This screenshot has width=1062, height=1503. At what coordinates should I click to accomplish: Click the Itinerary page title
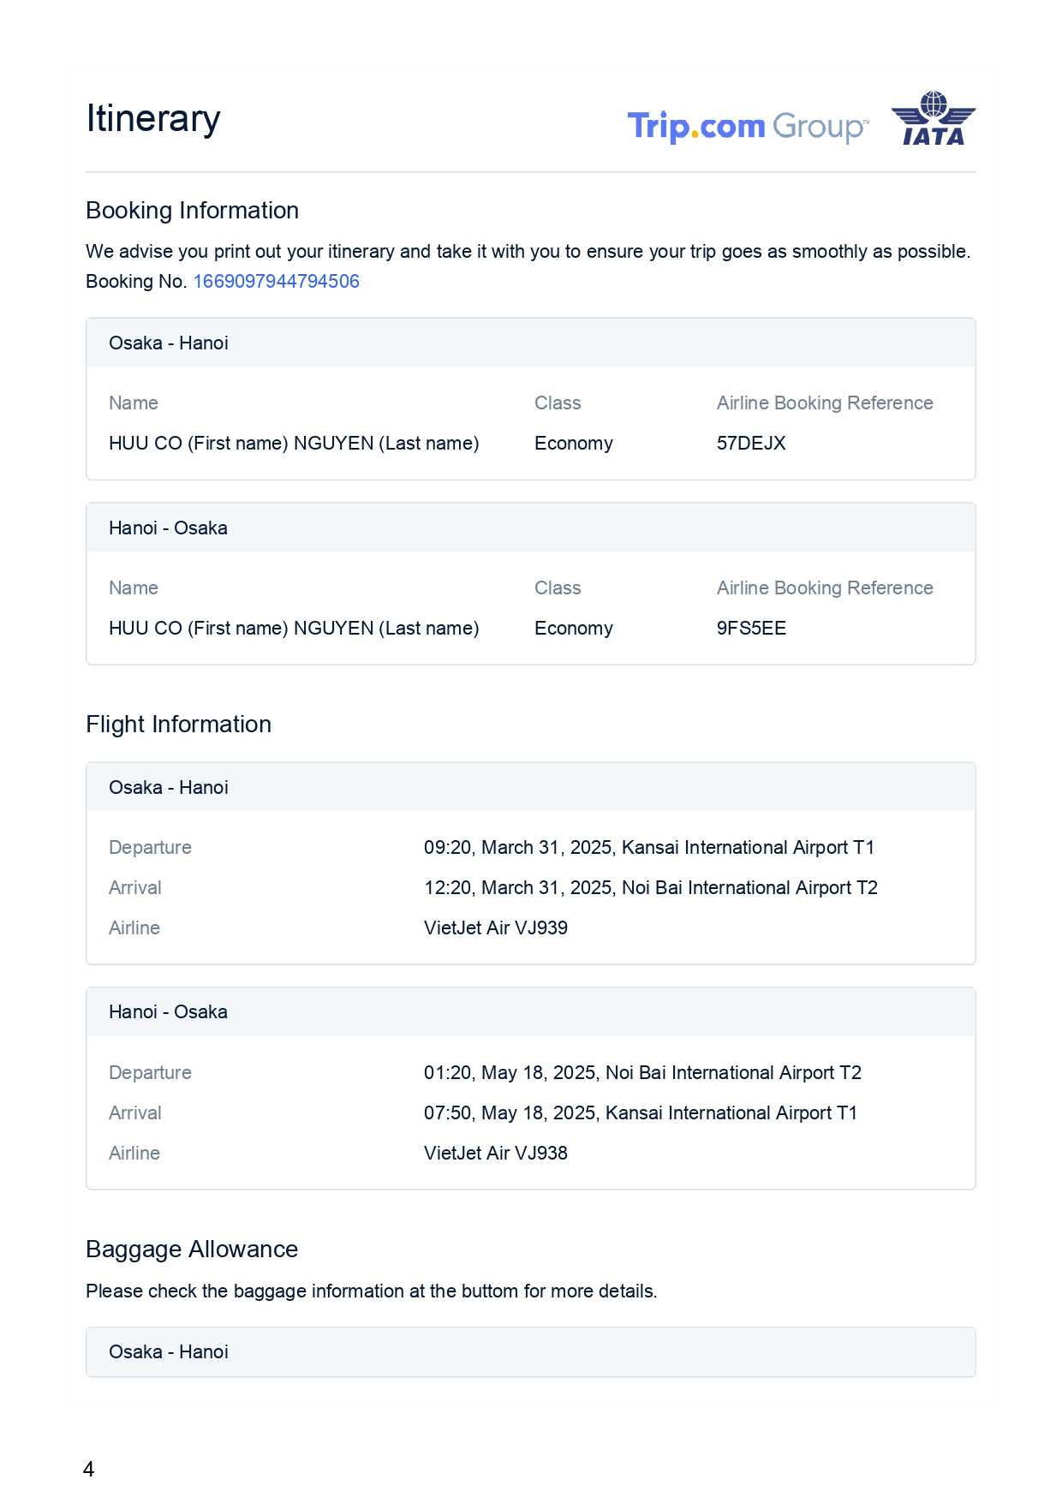153,118
